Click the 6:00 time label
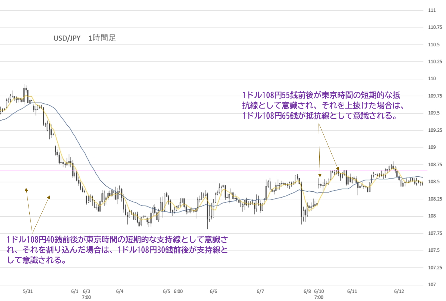 pos(178,292)
